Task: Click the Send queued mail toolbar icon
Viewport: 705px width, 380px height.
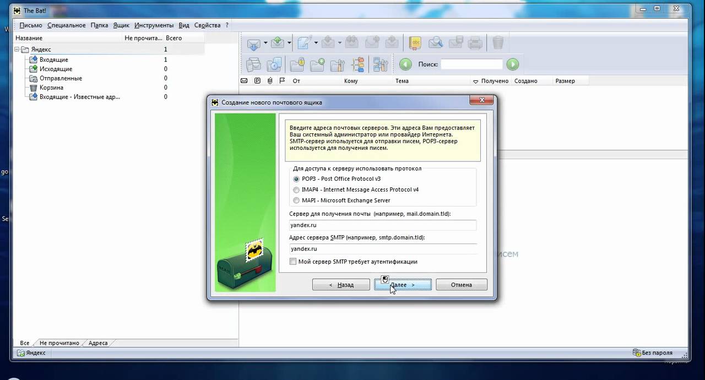Action: [278, 43]
